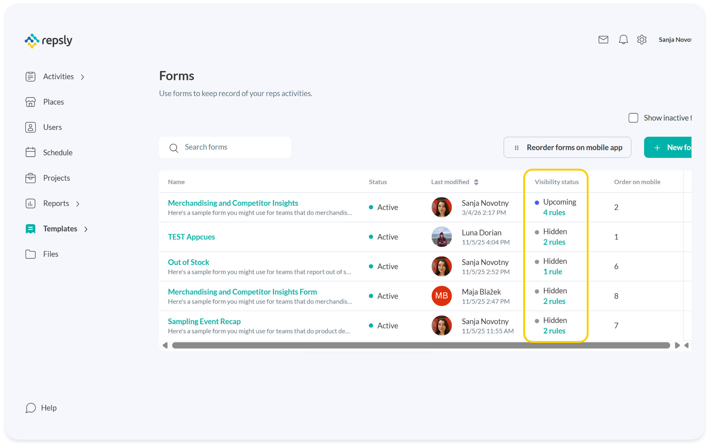Select Templates in the sidebar
Screen dimensions: 710x447
coord(60,229)
